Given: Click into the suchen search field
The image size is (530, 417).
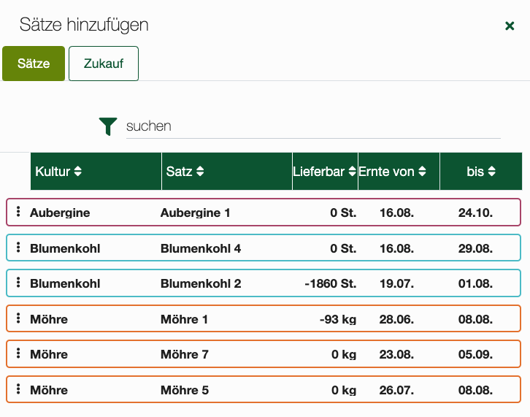Looking at the screenshot, I should coord(312,126).
